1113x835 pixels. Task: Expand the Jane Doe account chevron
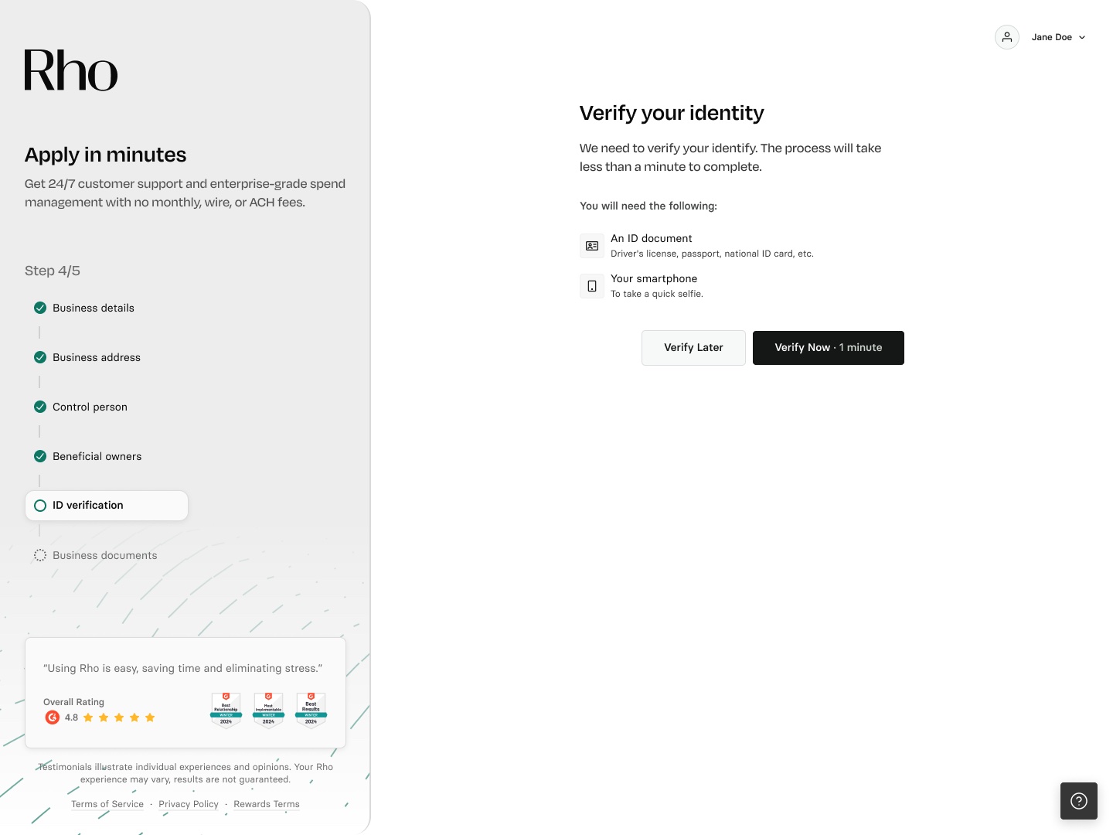pyautogui.click(x=1082, y=37)
